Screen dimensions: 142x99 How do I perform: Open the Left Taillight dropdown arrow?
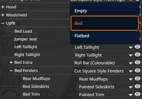[131, 48]
